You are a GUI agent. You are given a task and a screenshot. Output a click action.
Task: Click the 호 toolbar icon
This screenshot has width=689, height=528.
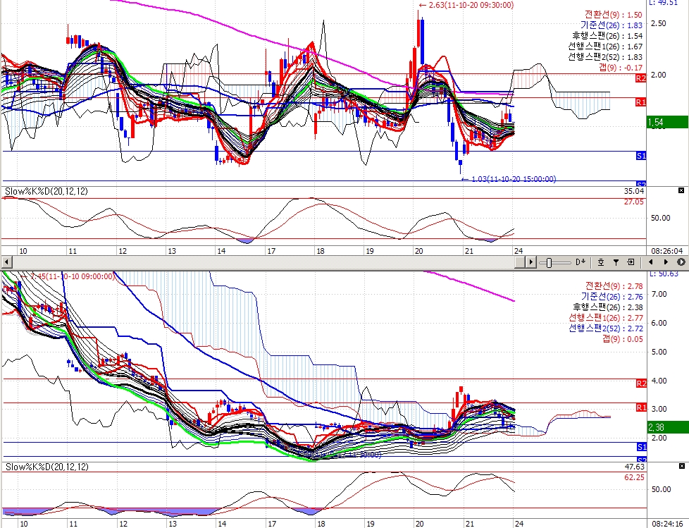pyautogui.click(x=601, y=262)
